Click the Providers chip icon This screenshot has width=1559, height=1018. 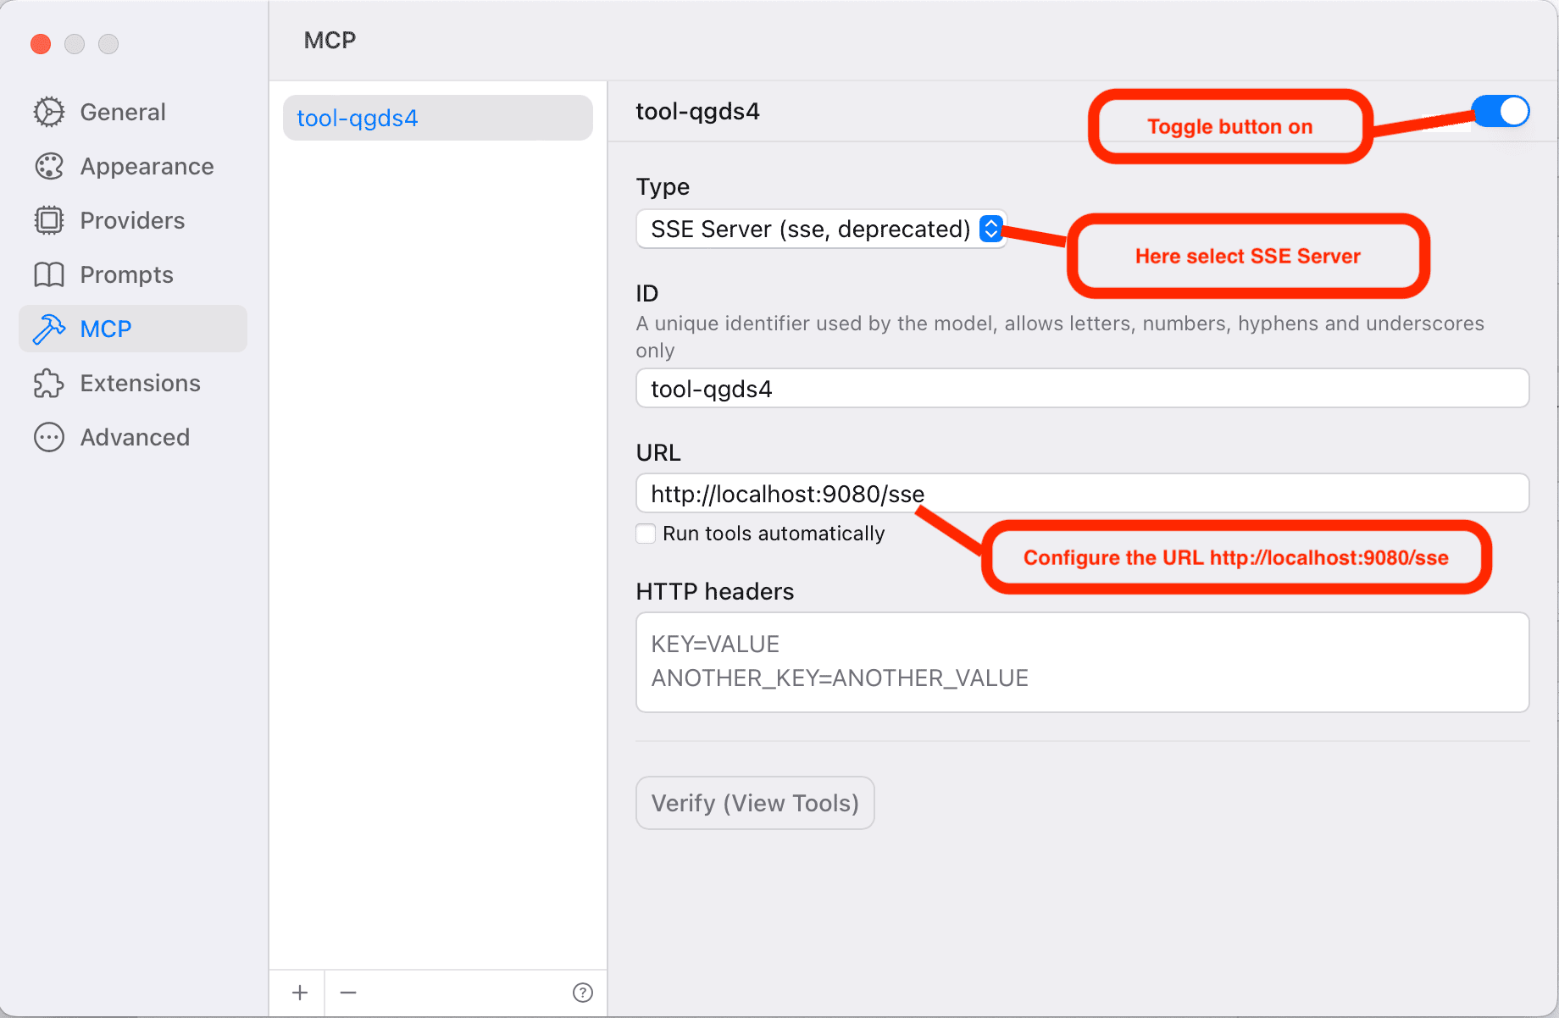pos(49,220)
